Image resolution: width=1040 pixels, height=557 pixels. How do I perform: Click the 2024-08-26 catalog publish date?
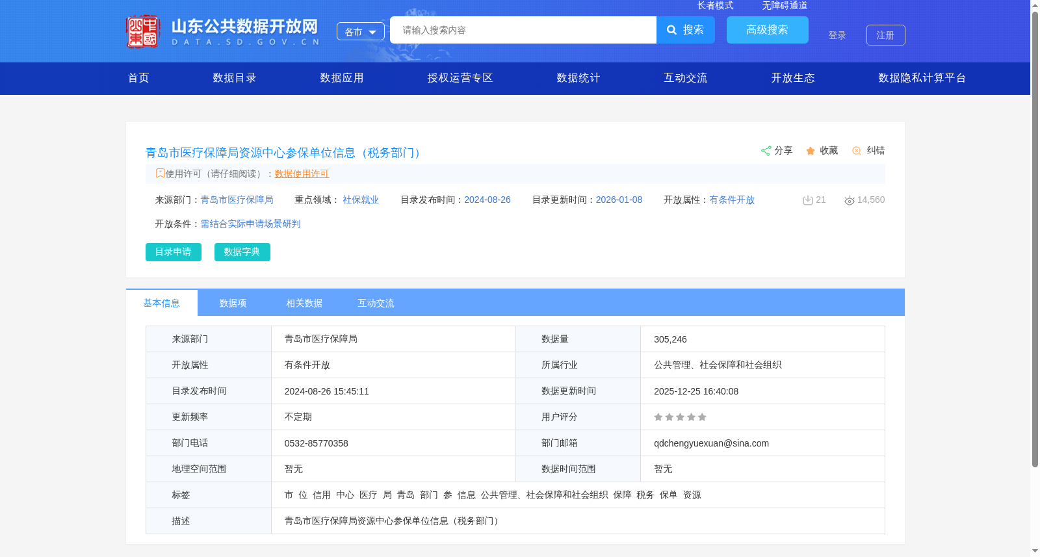click(x=487, y=200)
